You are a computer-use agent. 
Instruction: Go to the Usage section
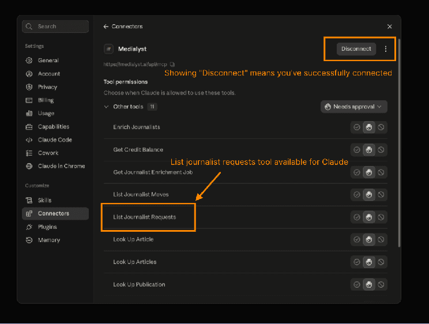[x=55, y=114]
